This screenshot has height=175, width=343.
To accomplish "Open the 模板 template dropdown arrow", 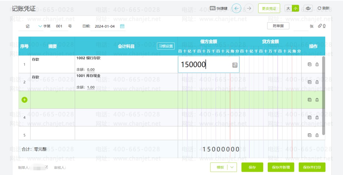I will (x=232, y=167).
